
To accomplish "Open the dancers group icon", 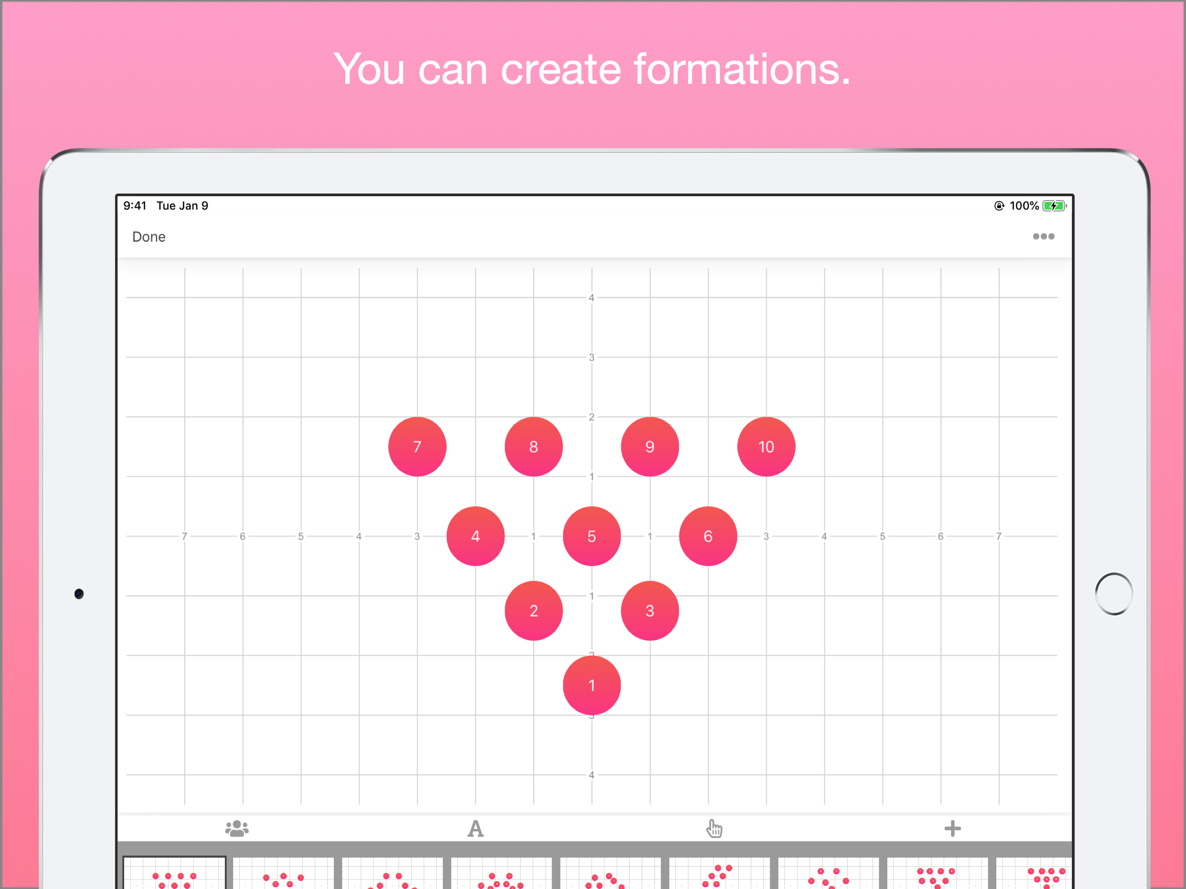I will tap(237, 828).
